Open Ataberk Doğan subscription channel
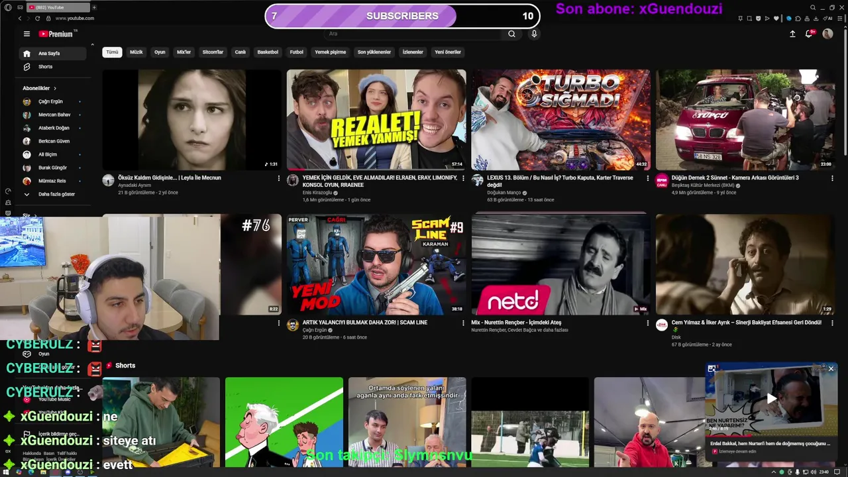 [x=54, y=128]
